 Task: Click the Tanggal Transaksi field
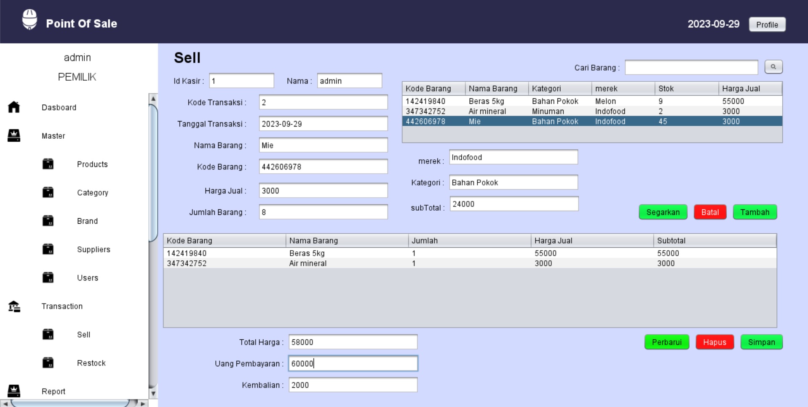323,124
